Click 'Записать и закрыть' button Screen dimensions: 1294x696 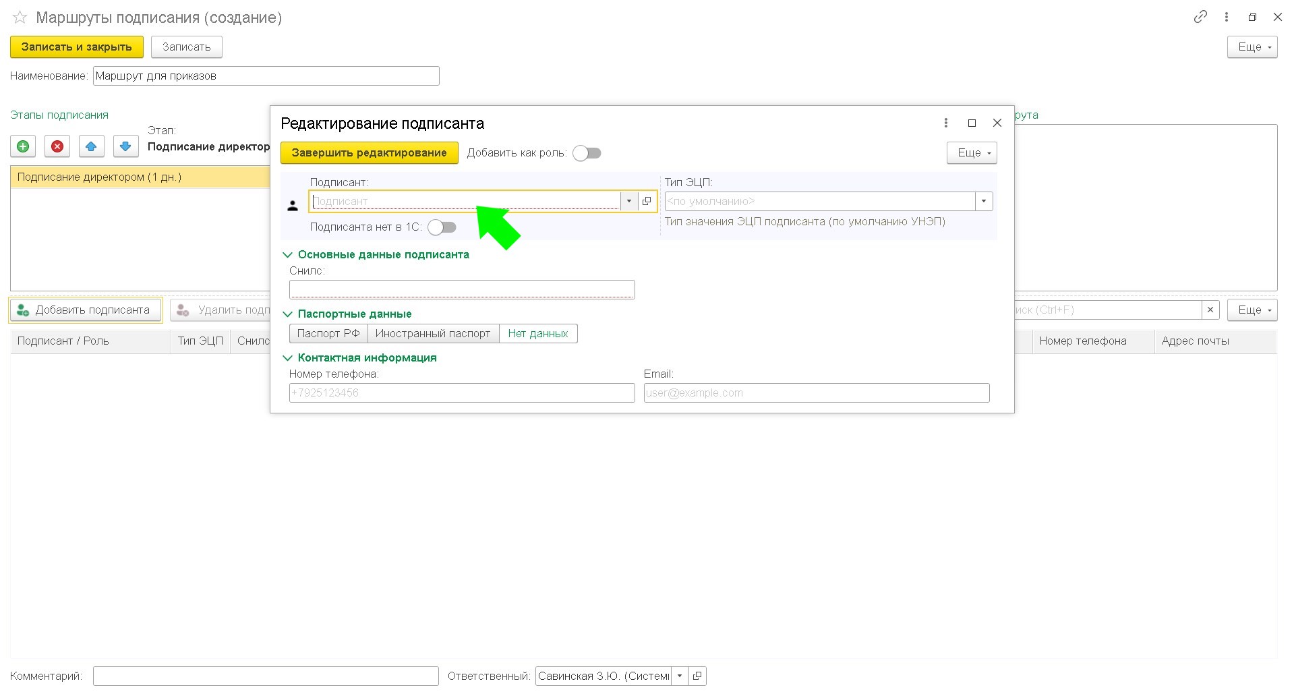[x=76, y=47]
